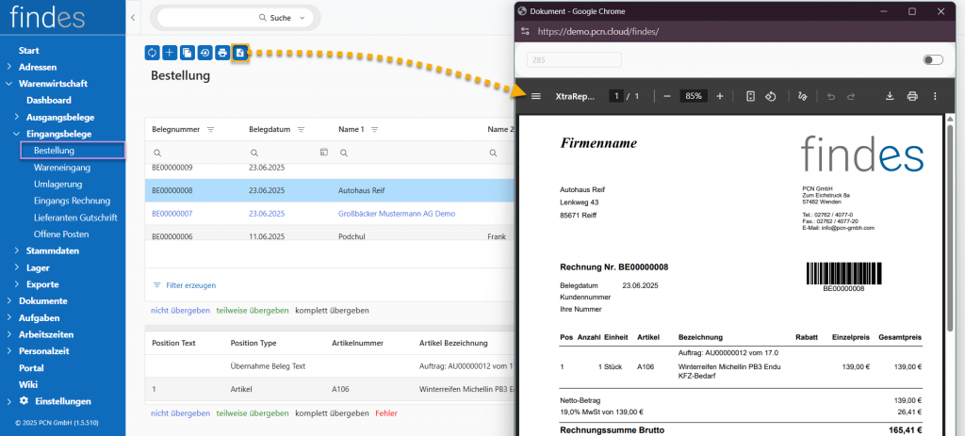Collapse the Warenwirtschaft menu section
This screenshot has height=436, width=965.
point(8,84)
